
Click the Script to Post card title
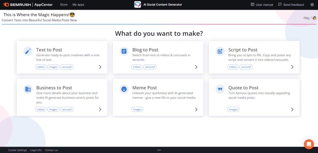tap(243, 50)
